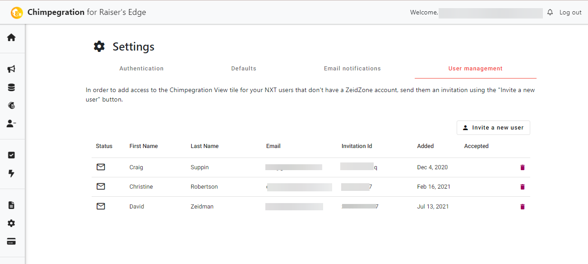Click the Status column header
This screenshot has height=264, width=588.
104,146
